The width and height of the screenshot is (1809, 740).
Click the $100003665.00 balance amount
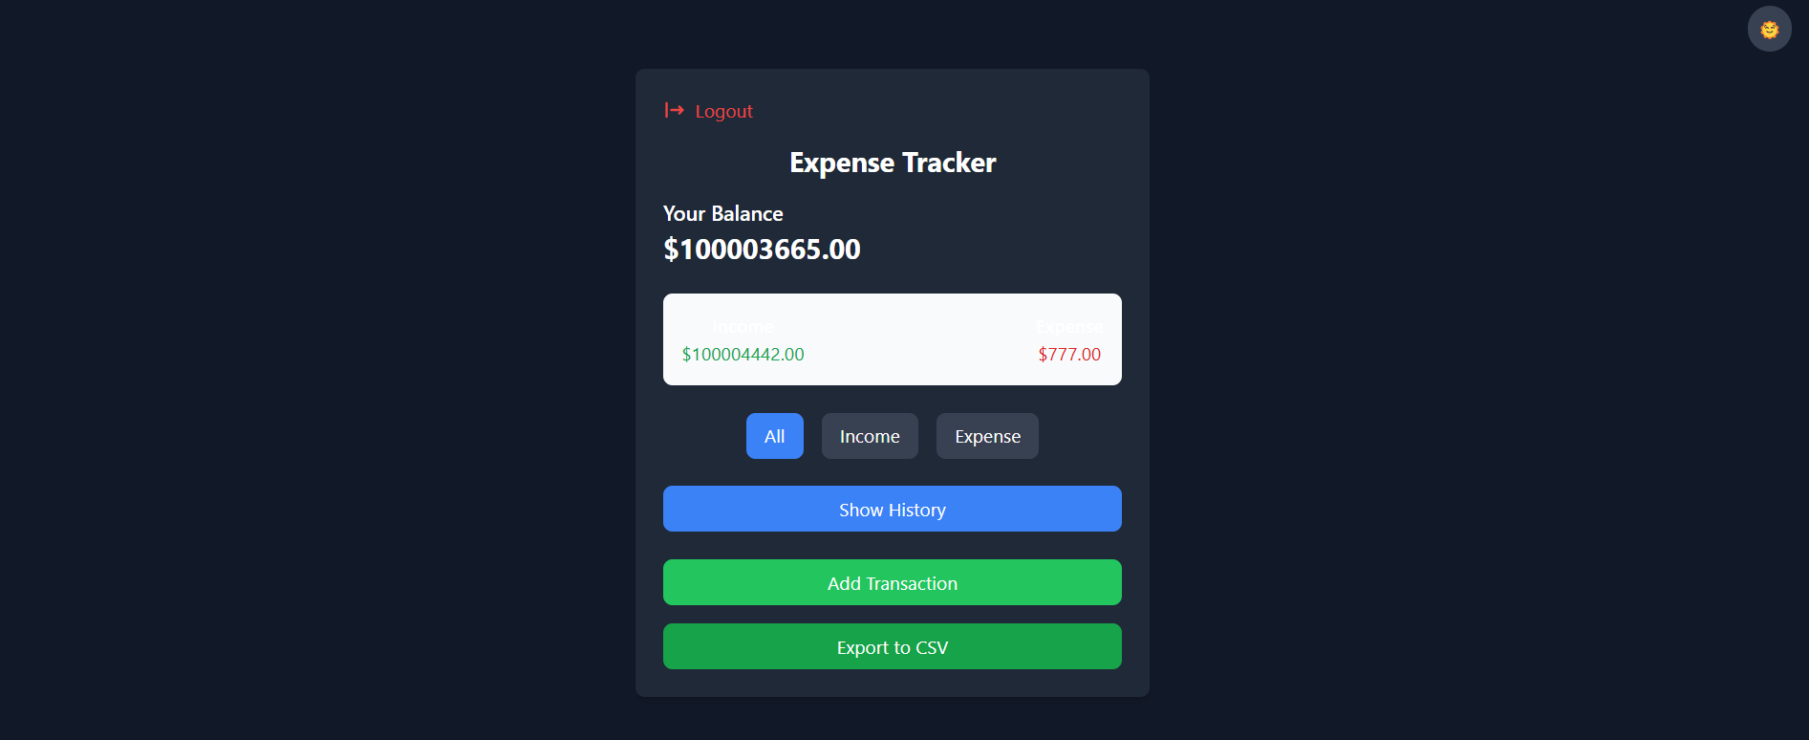[x=762, y=250]
